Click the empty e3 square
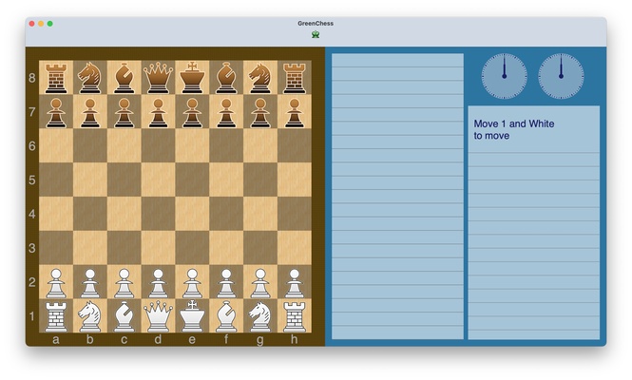 click(192, 248)
